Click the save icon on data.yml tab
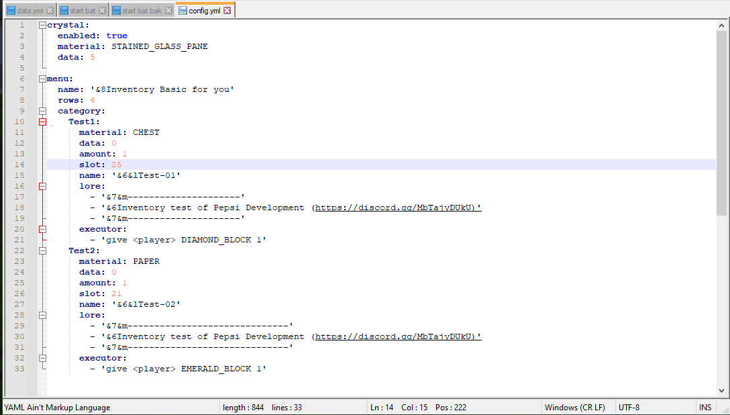This screenshot has height=415, width=730. [x=11, y=11]
